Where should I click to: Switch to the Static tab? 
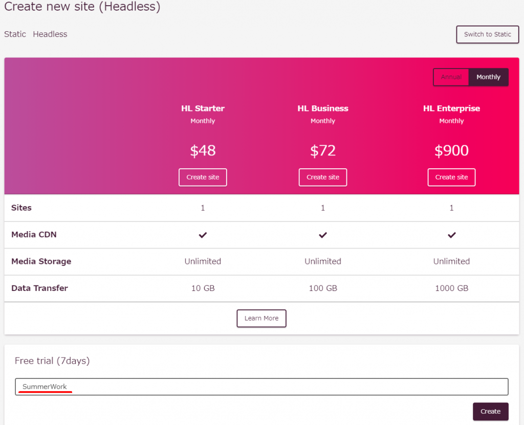tap(15, 34)
